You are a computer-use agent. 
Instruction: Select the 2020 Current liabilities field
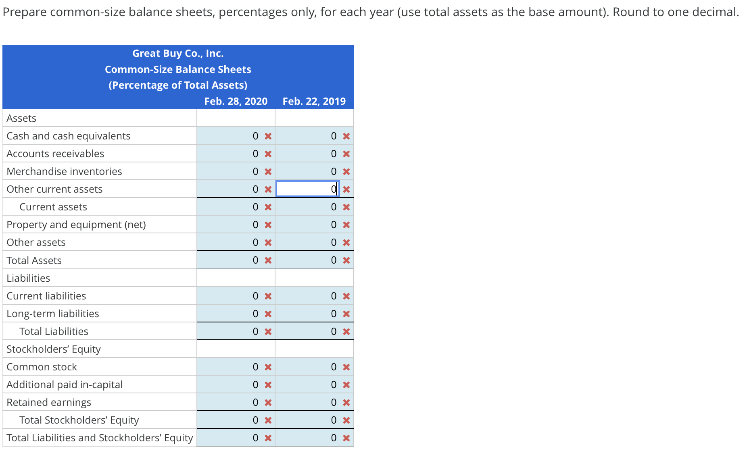229,296
